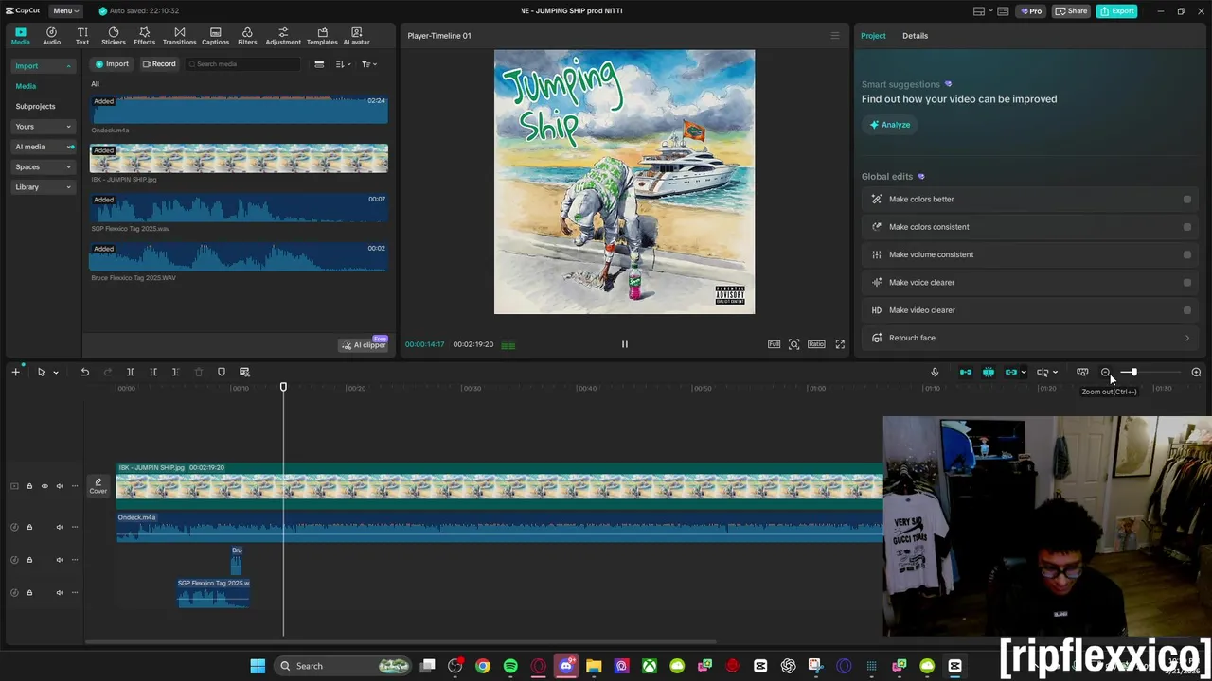Select the Media tab icon
1212x681 pixels.
(x=20, y=36)
